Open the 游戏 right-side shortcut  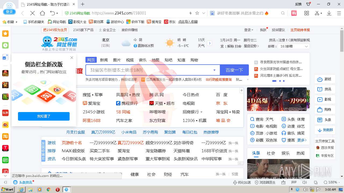(325, 79)
